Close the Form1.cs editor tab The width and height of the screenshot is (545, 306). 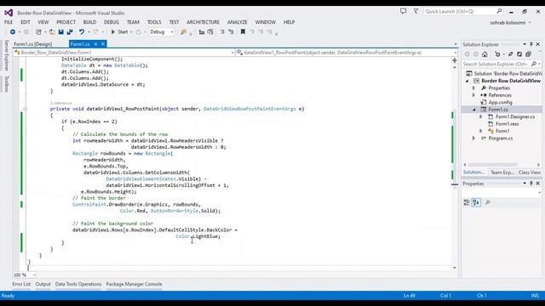click(x=103, y=44)
